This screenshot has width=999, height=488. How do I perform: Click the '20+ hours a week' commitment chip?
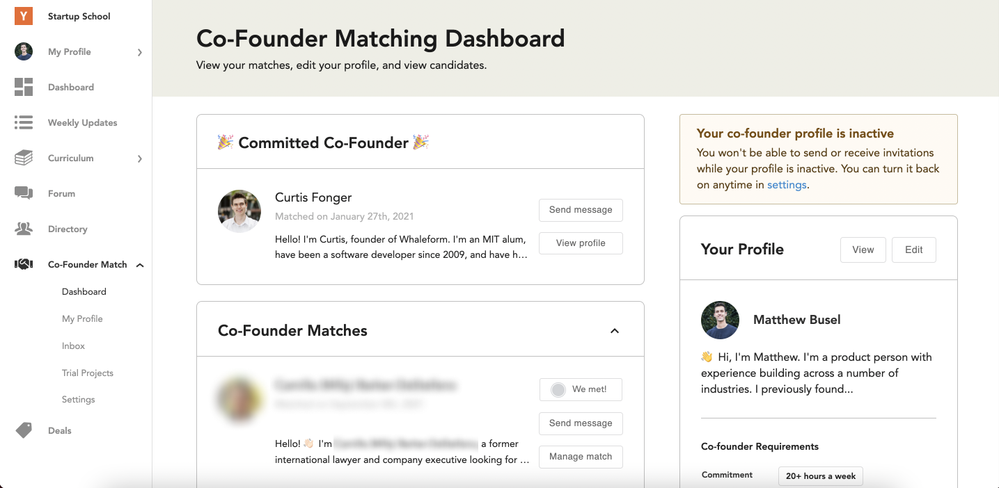pyautogui.click(x=820, y=475)
